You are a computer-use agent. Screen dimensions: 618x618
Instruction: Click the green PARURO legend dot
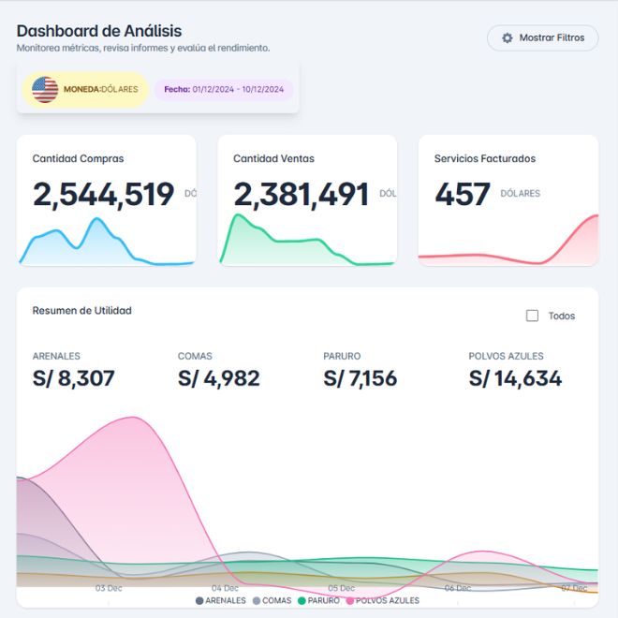[302, 600]
